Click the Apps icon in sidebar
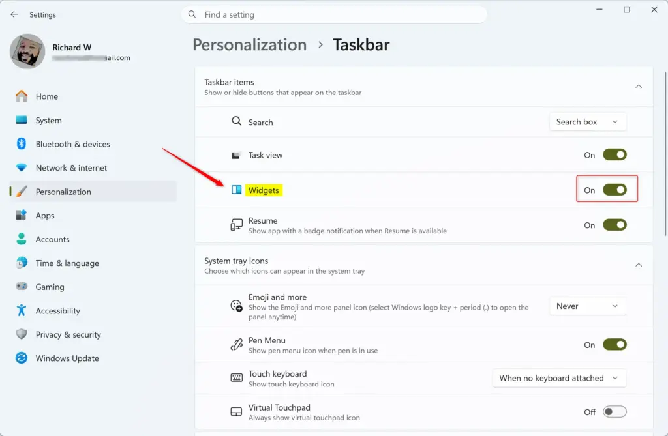The image size is (668, 436). click(22, 215)
